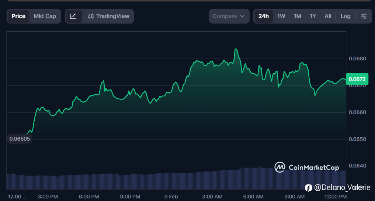Click the 9:00 PM time label
Image resolution: width=375 pixels, height=201 pixels.
click(130, 197)
